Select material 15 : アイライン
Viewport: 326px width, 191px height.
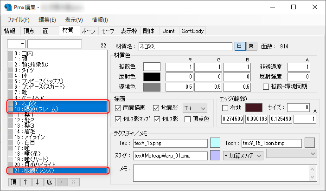[x=57, y=137]
